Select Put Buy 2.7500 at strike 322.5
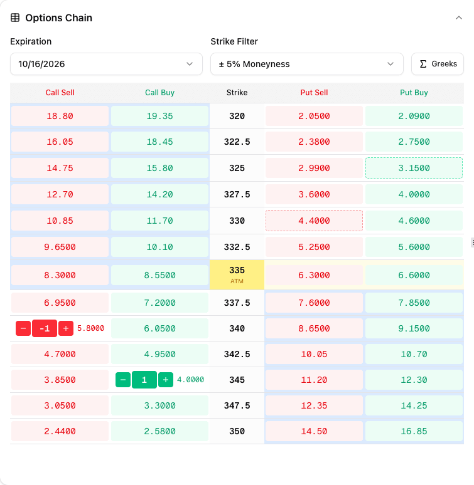The width and height of the screenshot is (474, 485). click(414, 142)
